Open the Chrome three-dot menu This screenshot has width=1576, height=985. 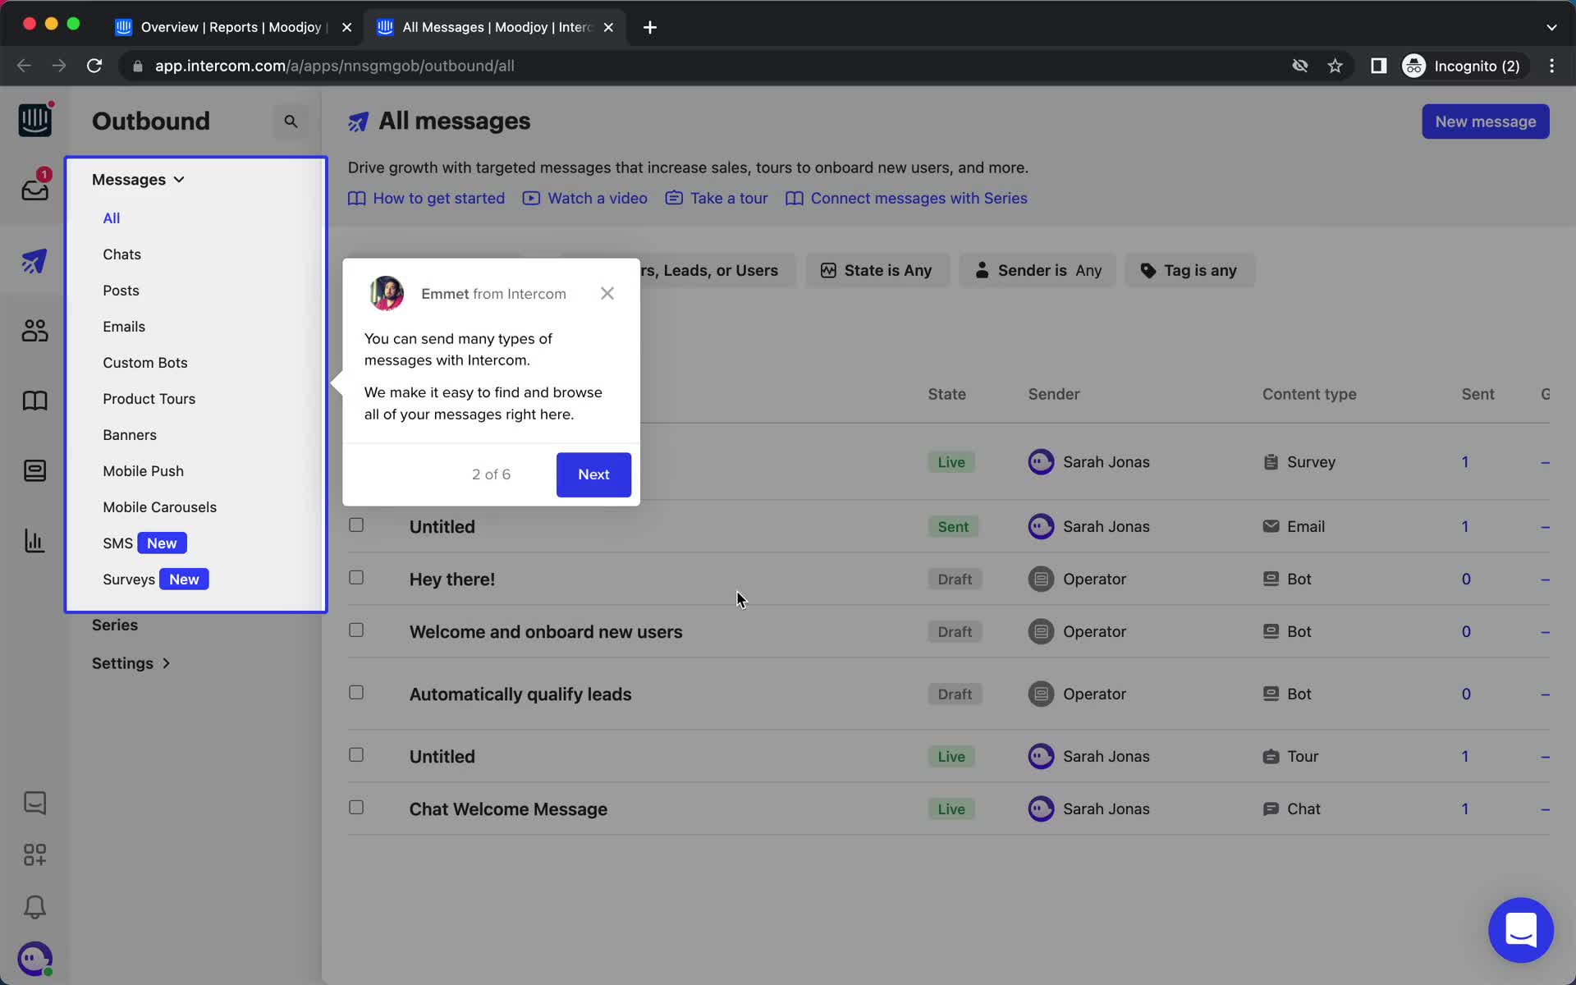1551,66
